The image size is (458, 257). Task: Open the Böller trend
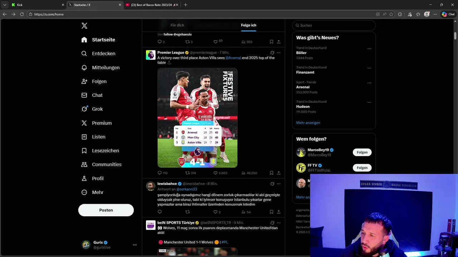click(x=301, y=53)
